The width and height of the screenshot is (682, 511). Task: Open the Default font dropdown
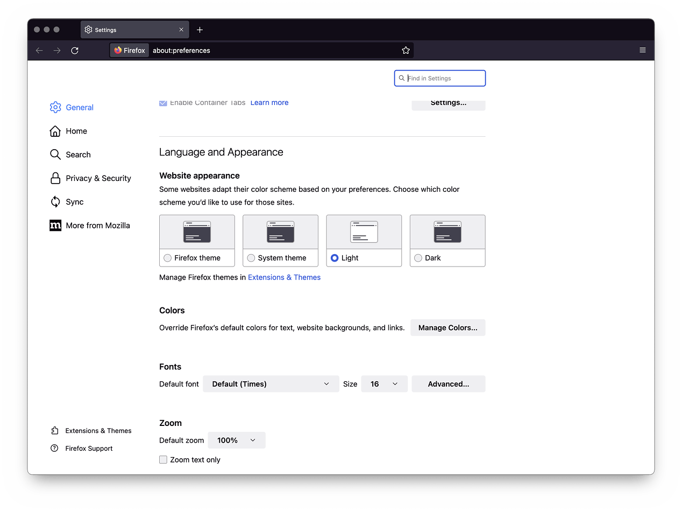click(271, 384)
